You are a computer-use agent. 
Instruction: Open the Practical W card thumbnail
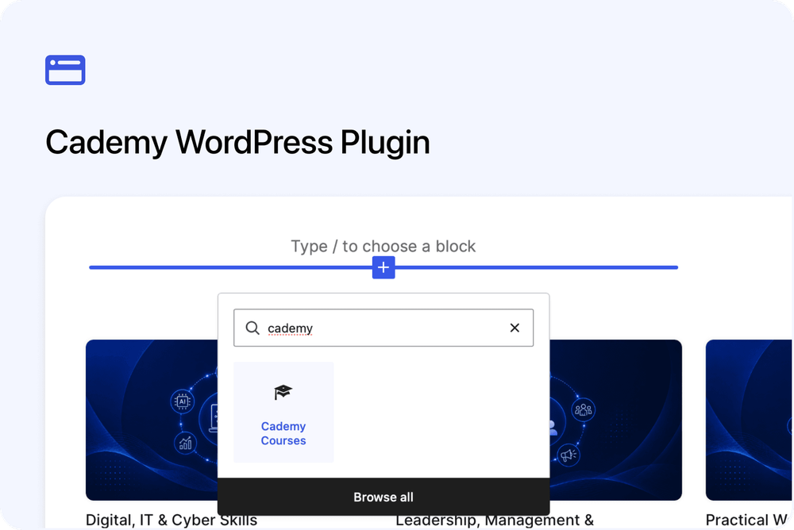(749, 421)
